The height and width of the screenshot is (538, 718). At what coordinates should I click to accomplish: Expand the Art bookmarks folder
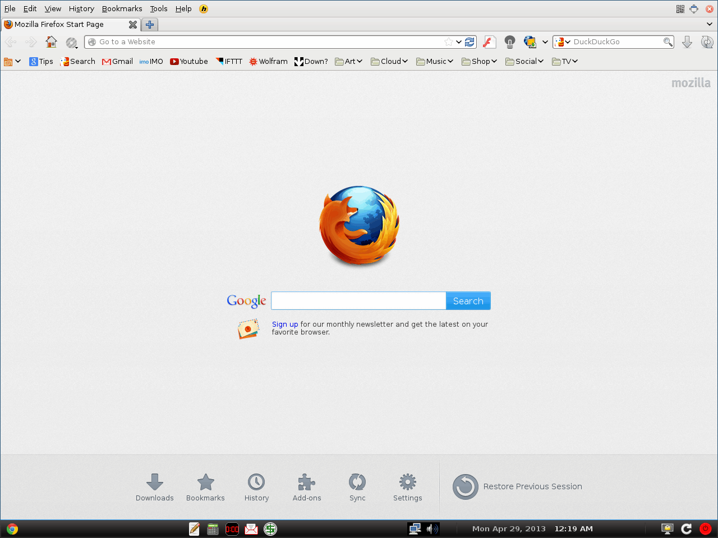pos(349,62)
